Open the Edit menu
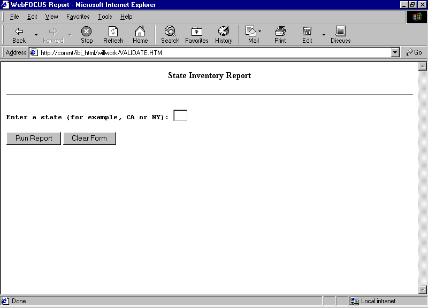This screenshot has height=308, width=428. pyautogui.click(x=32, y=17)
